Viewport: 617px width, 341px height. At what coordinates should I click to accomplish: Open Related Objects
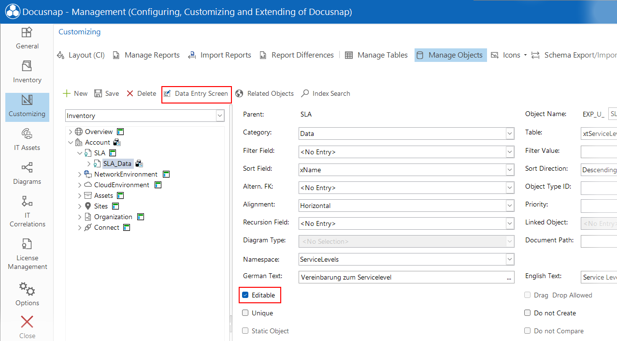point(265,93)
